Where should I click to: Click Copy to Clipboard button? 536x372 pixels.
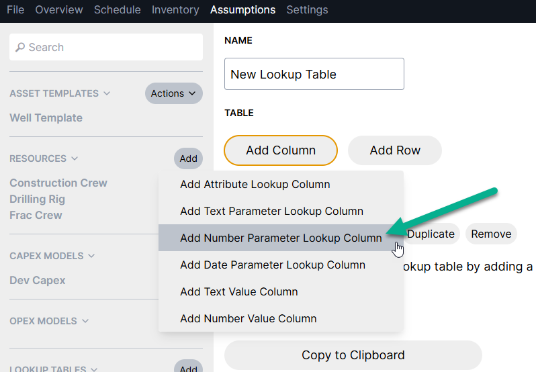pos(353,355)
